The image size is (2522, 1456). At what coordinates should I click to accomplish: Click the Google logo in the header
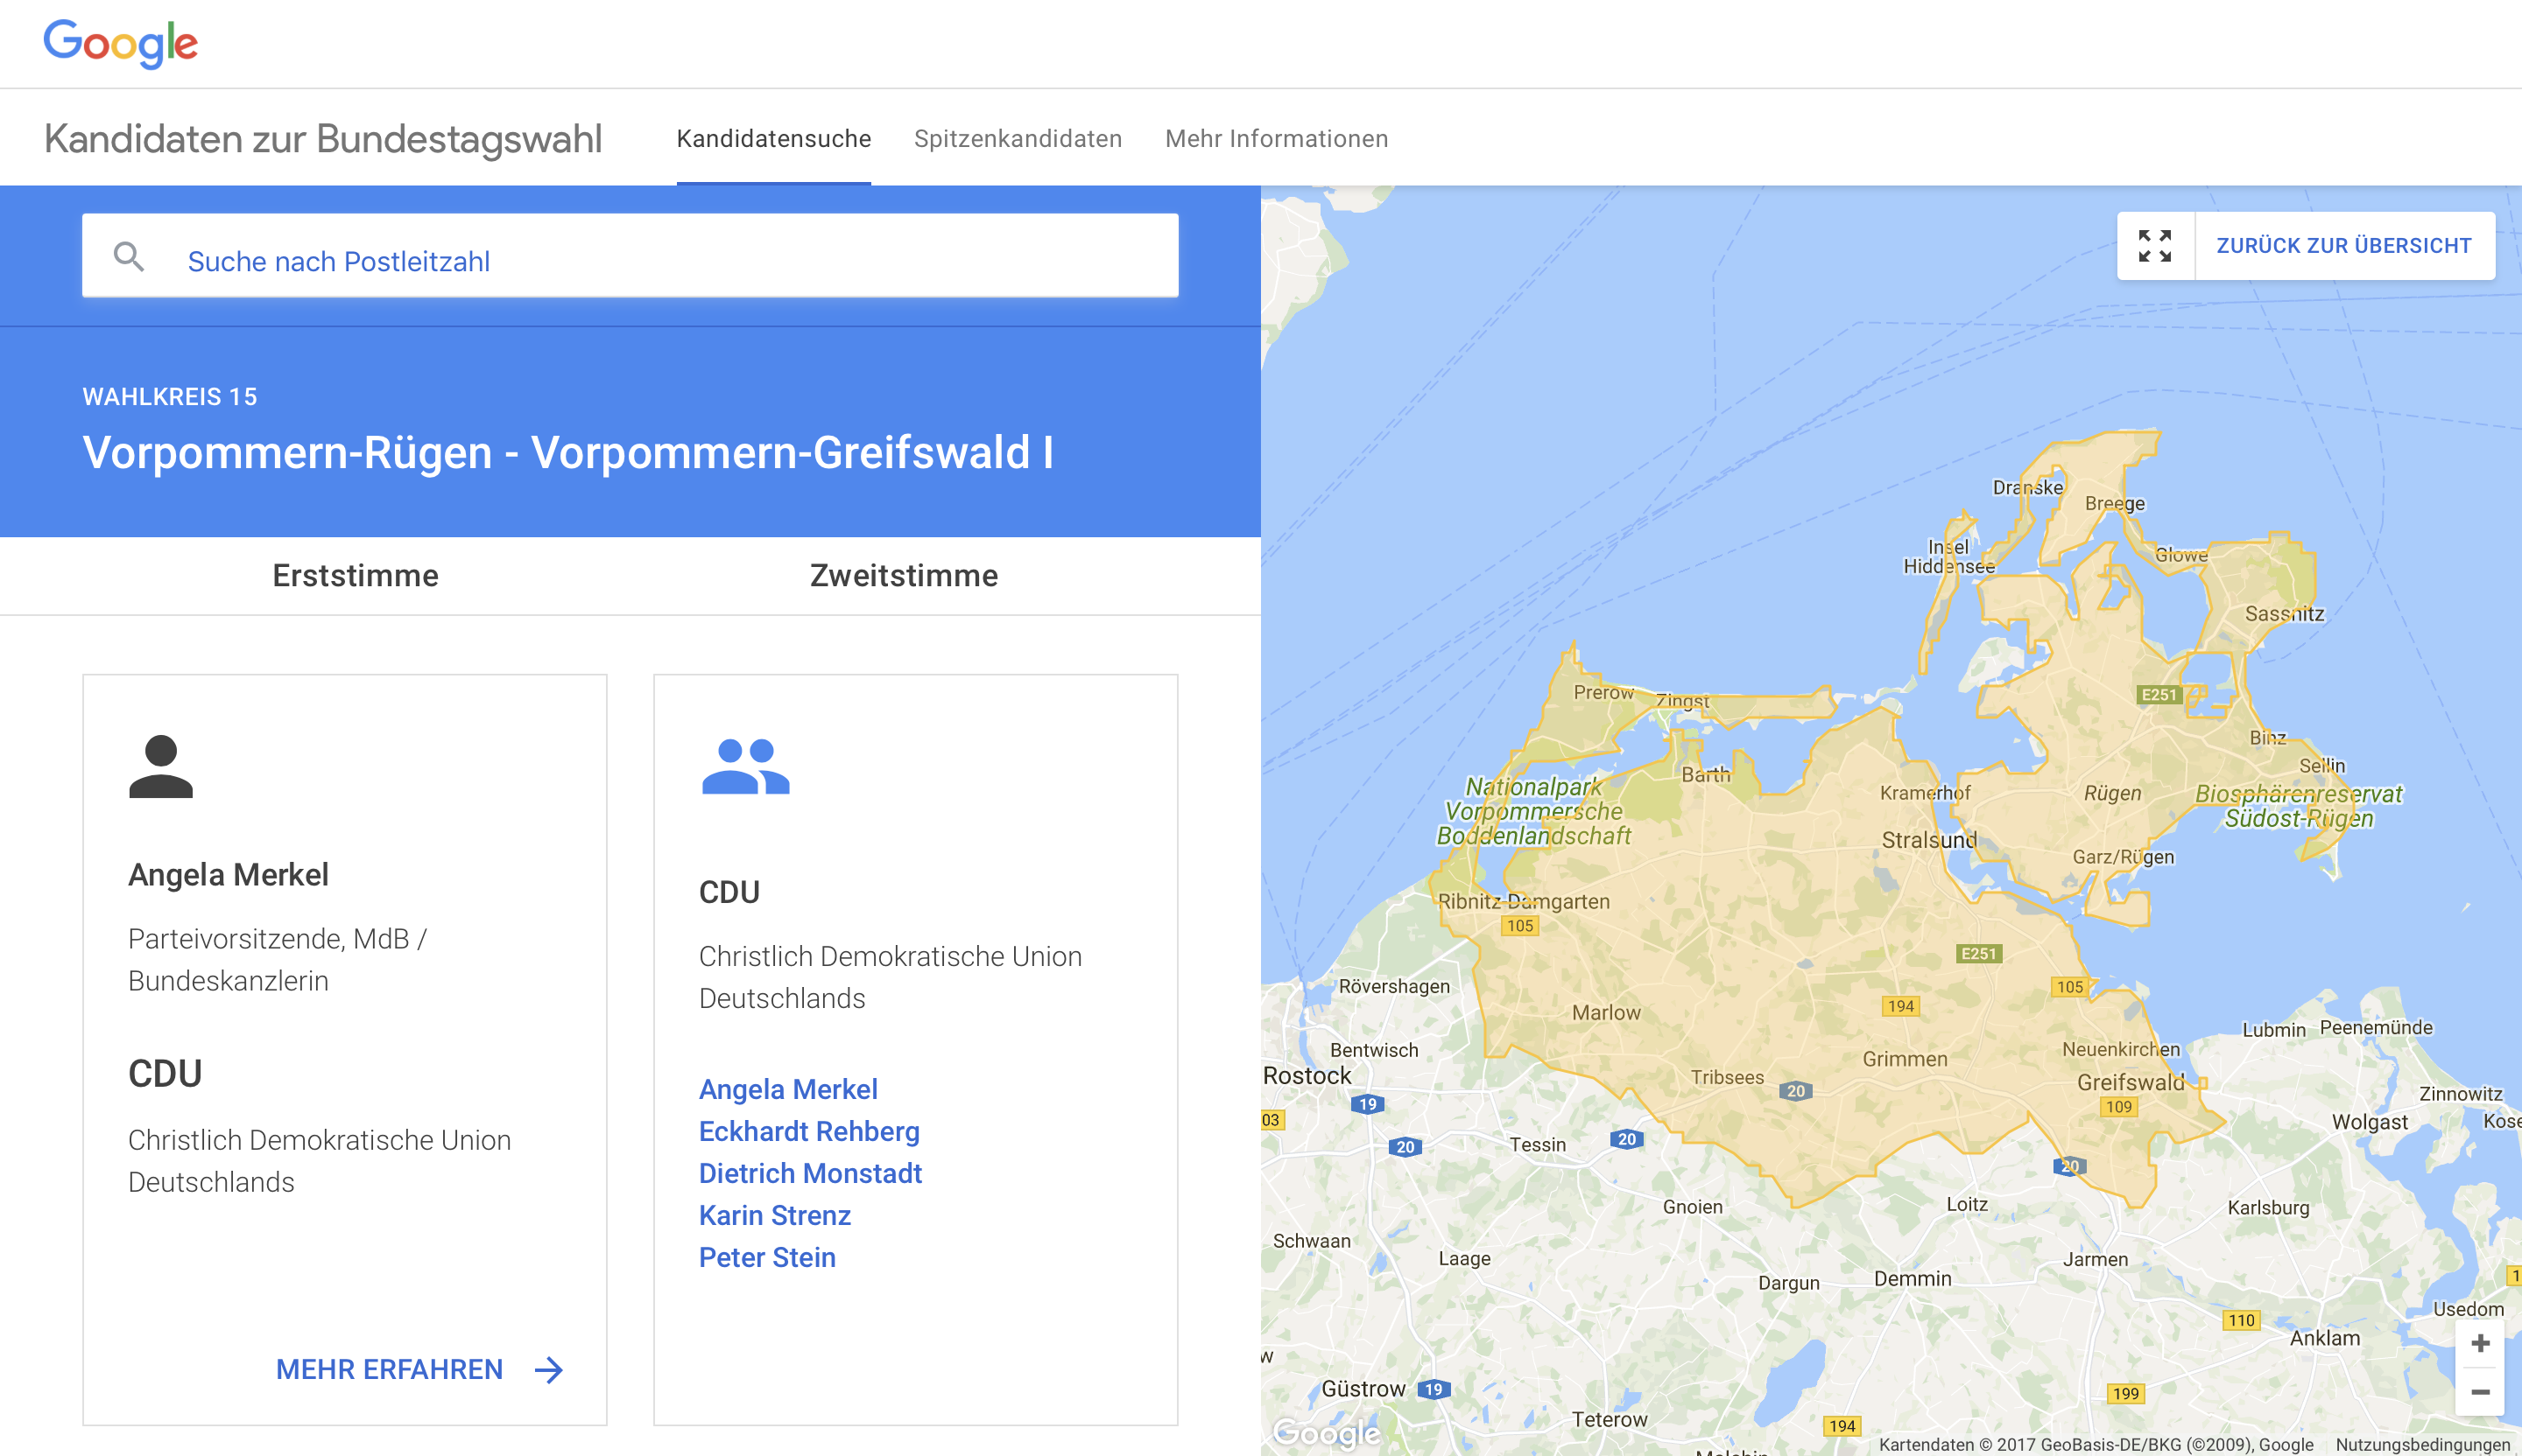click(120, 44)
